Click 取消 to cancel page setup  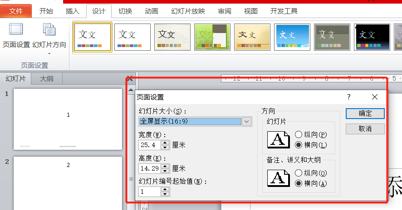[365, 129]
